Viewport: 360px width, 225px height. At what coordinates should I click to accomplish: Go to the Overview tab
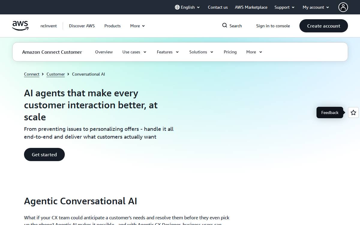click(104, 52)
